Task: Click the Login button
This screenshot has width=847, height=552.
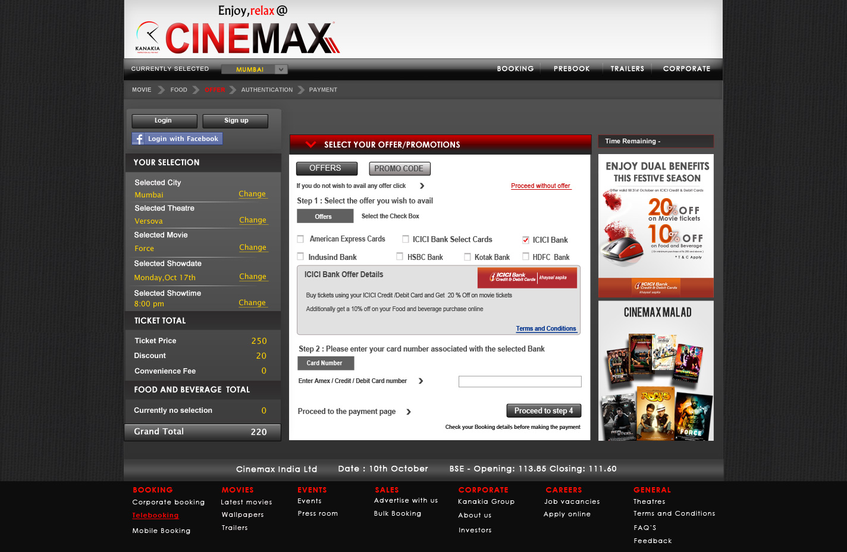Action: coord(164,121)
